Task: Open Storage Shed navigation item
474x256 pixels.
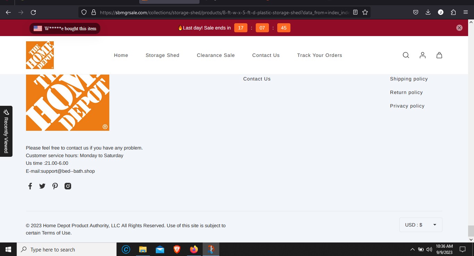Action: [162, 55]
